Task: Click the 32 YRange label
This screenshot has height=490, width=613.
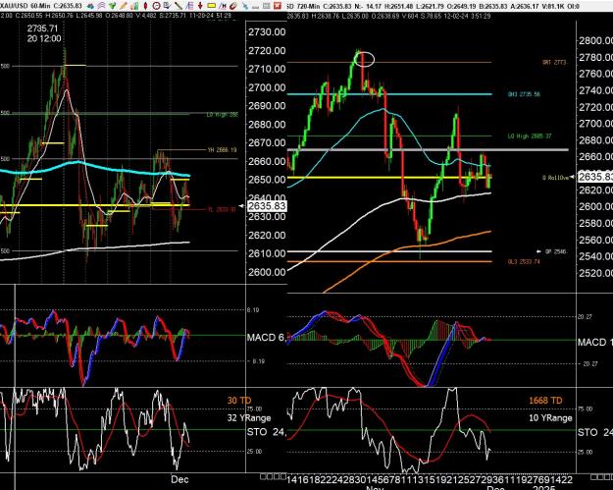Action: pyautogui.click(x=249, y=418)
